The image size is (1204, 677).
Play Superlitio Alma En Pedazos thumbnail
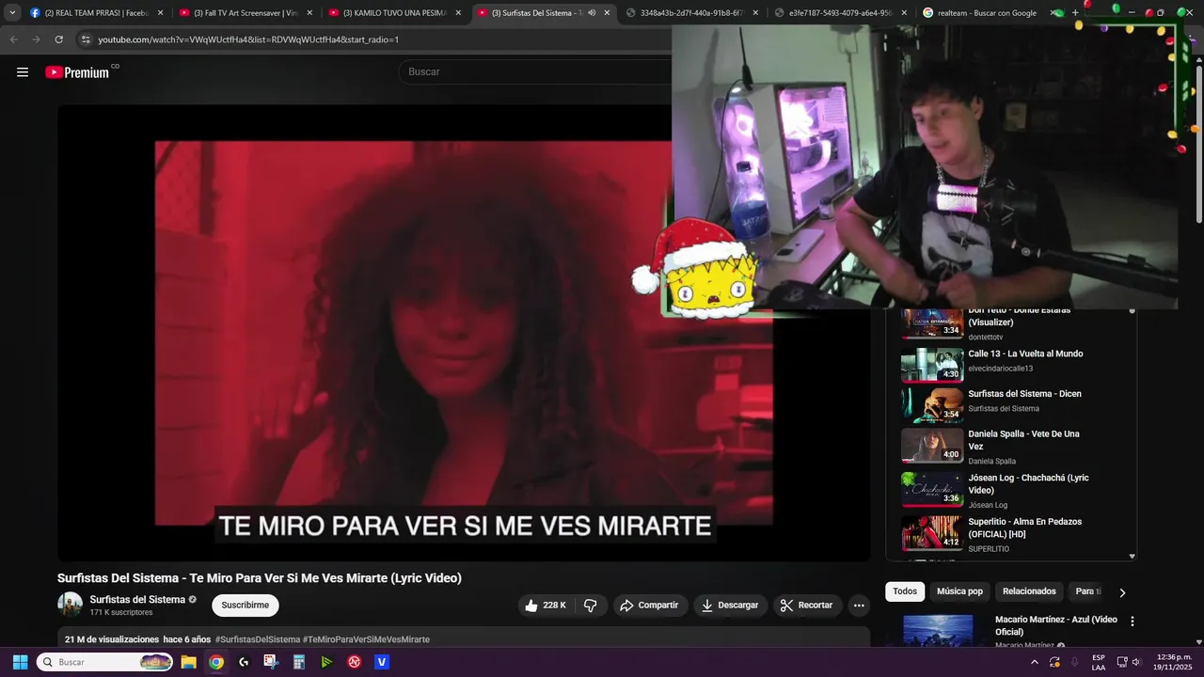(932, 532)
